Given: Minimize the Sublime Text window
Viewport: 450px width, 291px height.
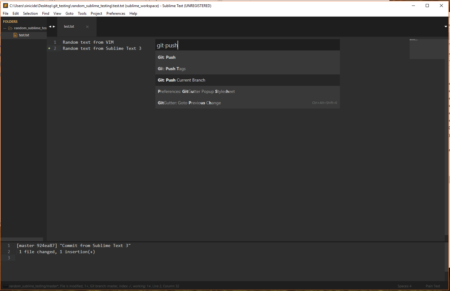Looking at the screenshot, I should (413, 6).
